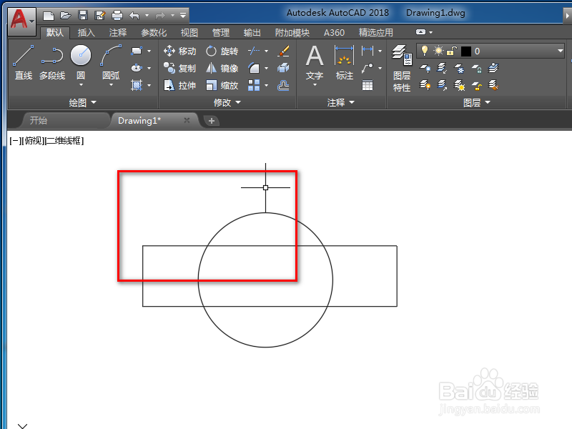
Task: Start the Mirror (镜像) command
Action: (x=222, y=68)
